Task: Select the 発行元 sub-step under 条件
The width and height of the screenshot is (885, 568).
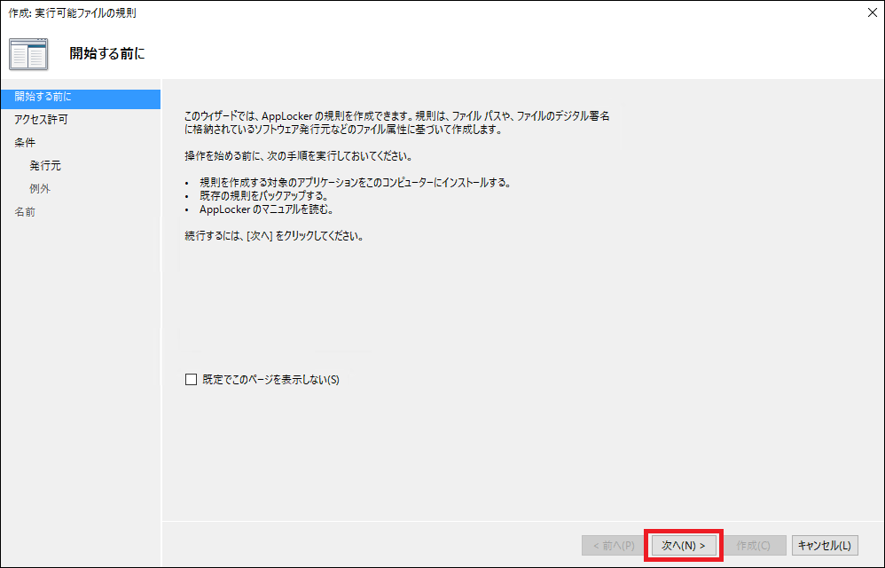Action: (45, 166)
